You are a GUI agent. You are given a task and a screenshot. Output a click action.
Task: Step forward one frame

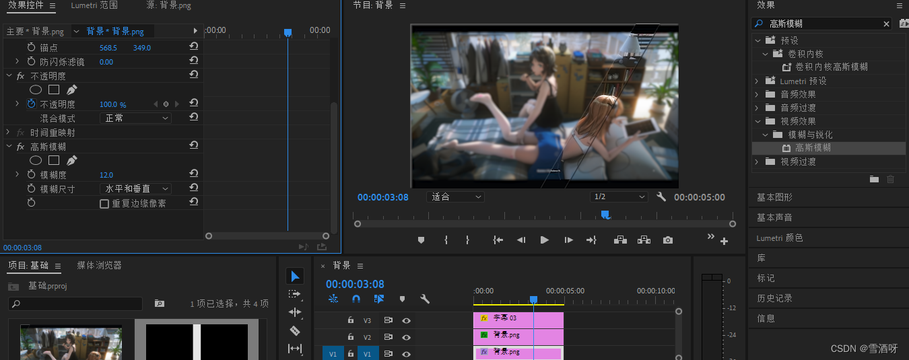[568, 240]
